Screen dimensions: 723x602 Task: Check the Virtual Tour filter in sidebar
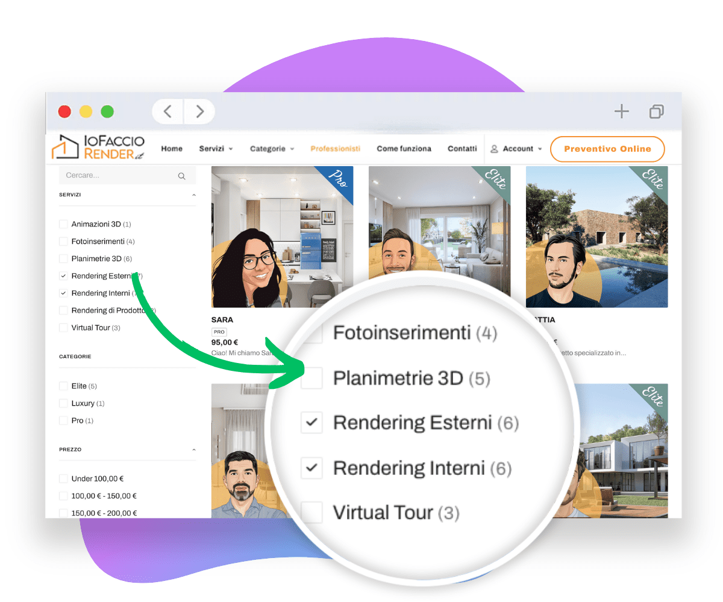point(63,327)
